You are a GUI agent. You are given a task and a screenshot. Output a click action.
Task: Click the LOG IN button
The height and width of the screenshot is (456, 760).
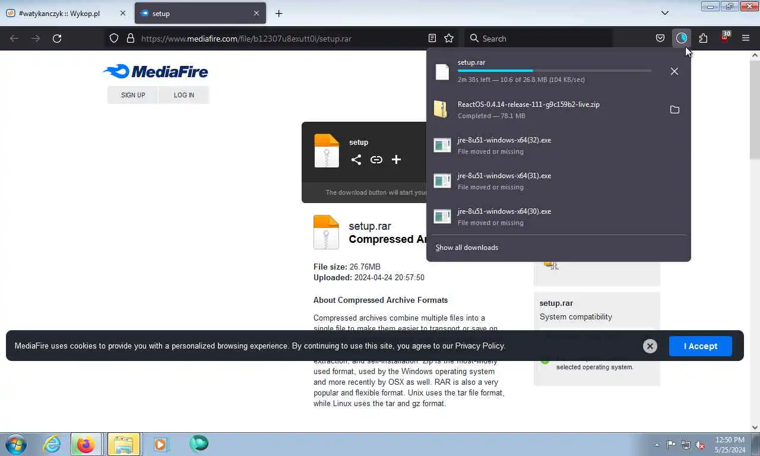184,95
